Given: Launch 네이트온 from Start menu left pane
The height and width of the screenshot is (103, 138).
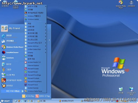Looking at the screenshot, I should 12,86.
